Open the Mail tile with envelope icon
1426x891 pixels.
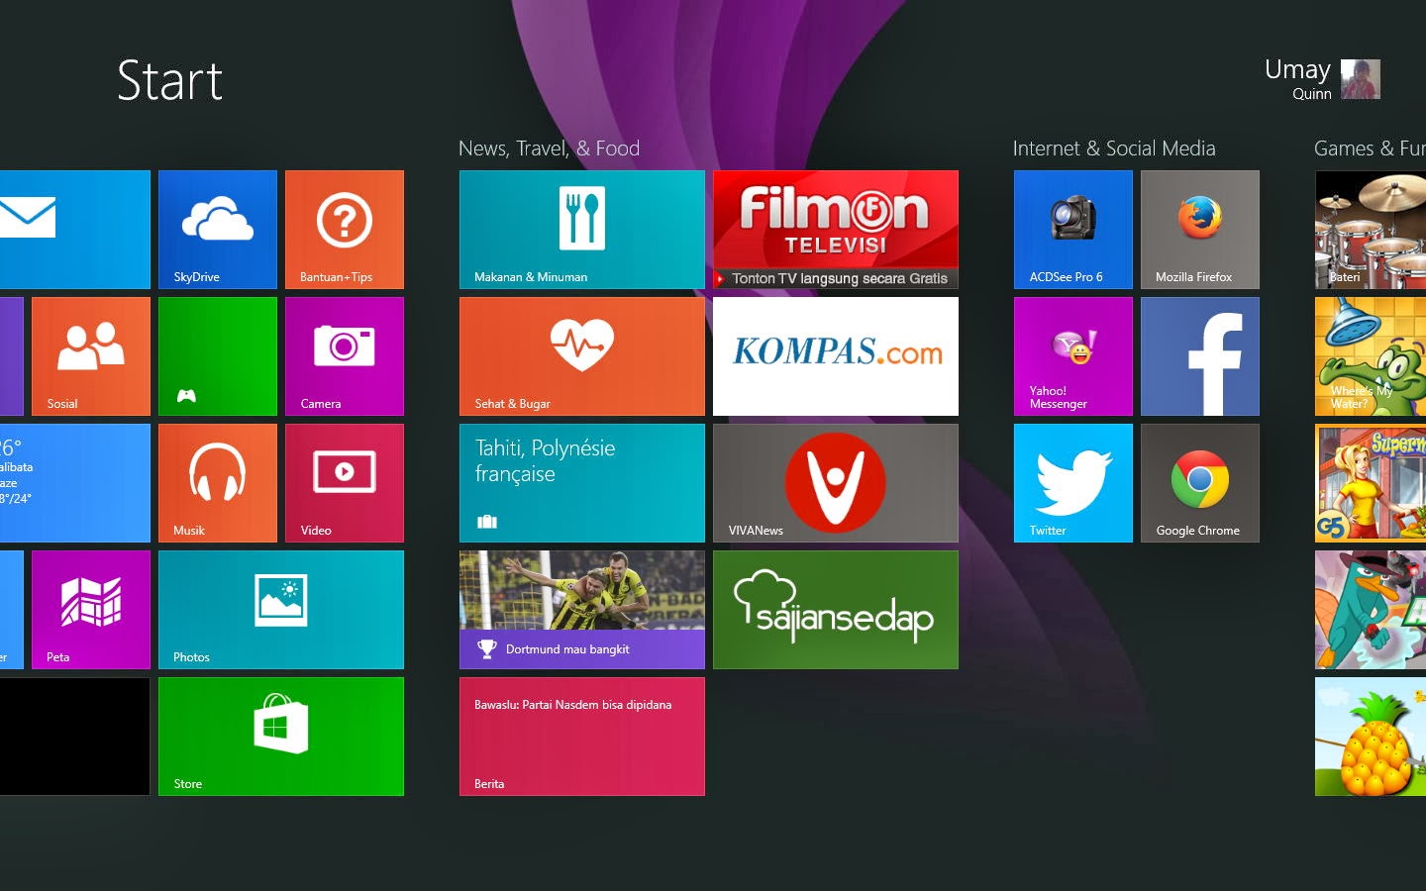[74, 230]
